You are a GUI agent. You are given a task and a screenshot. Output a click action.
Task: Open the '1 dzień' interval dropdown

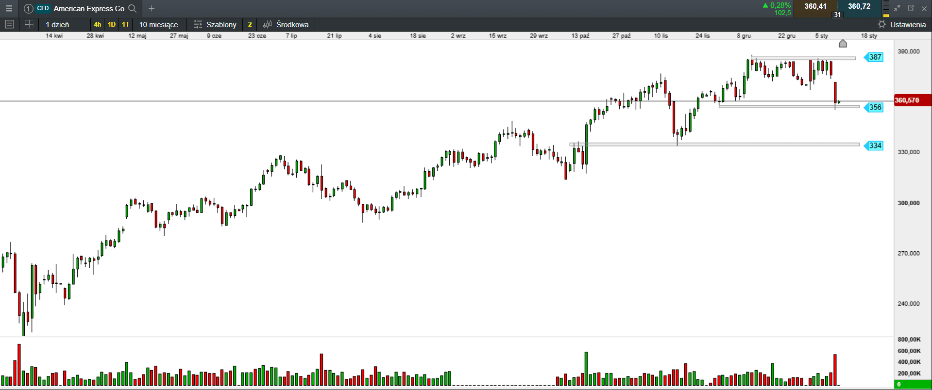57,24
